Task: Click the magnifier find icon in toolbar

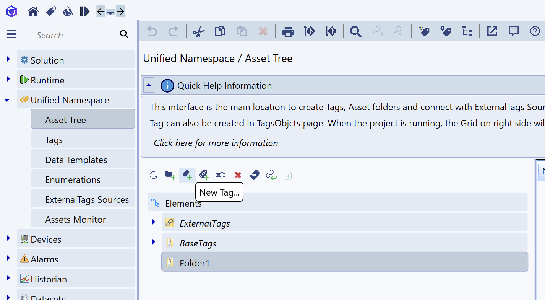Action: point(355,31)
